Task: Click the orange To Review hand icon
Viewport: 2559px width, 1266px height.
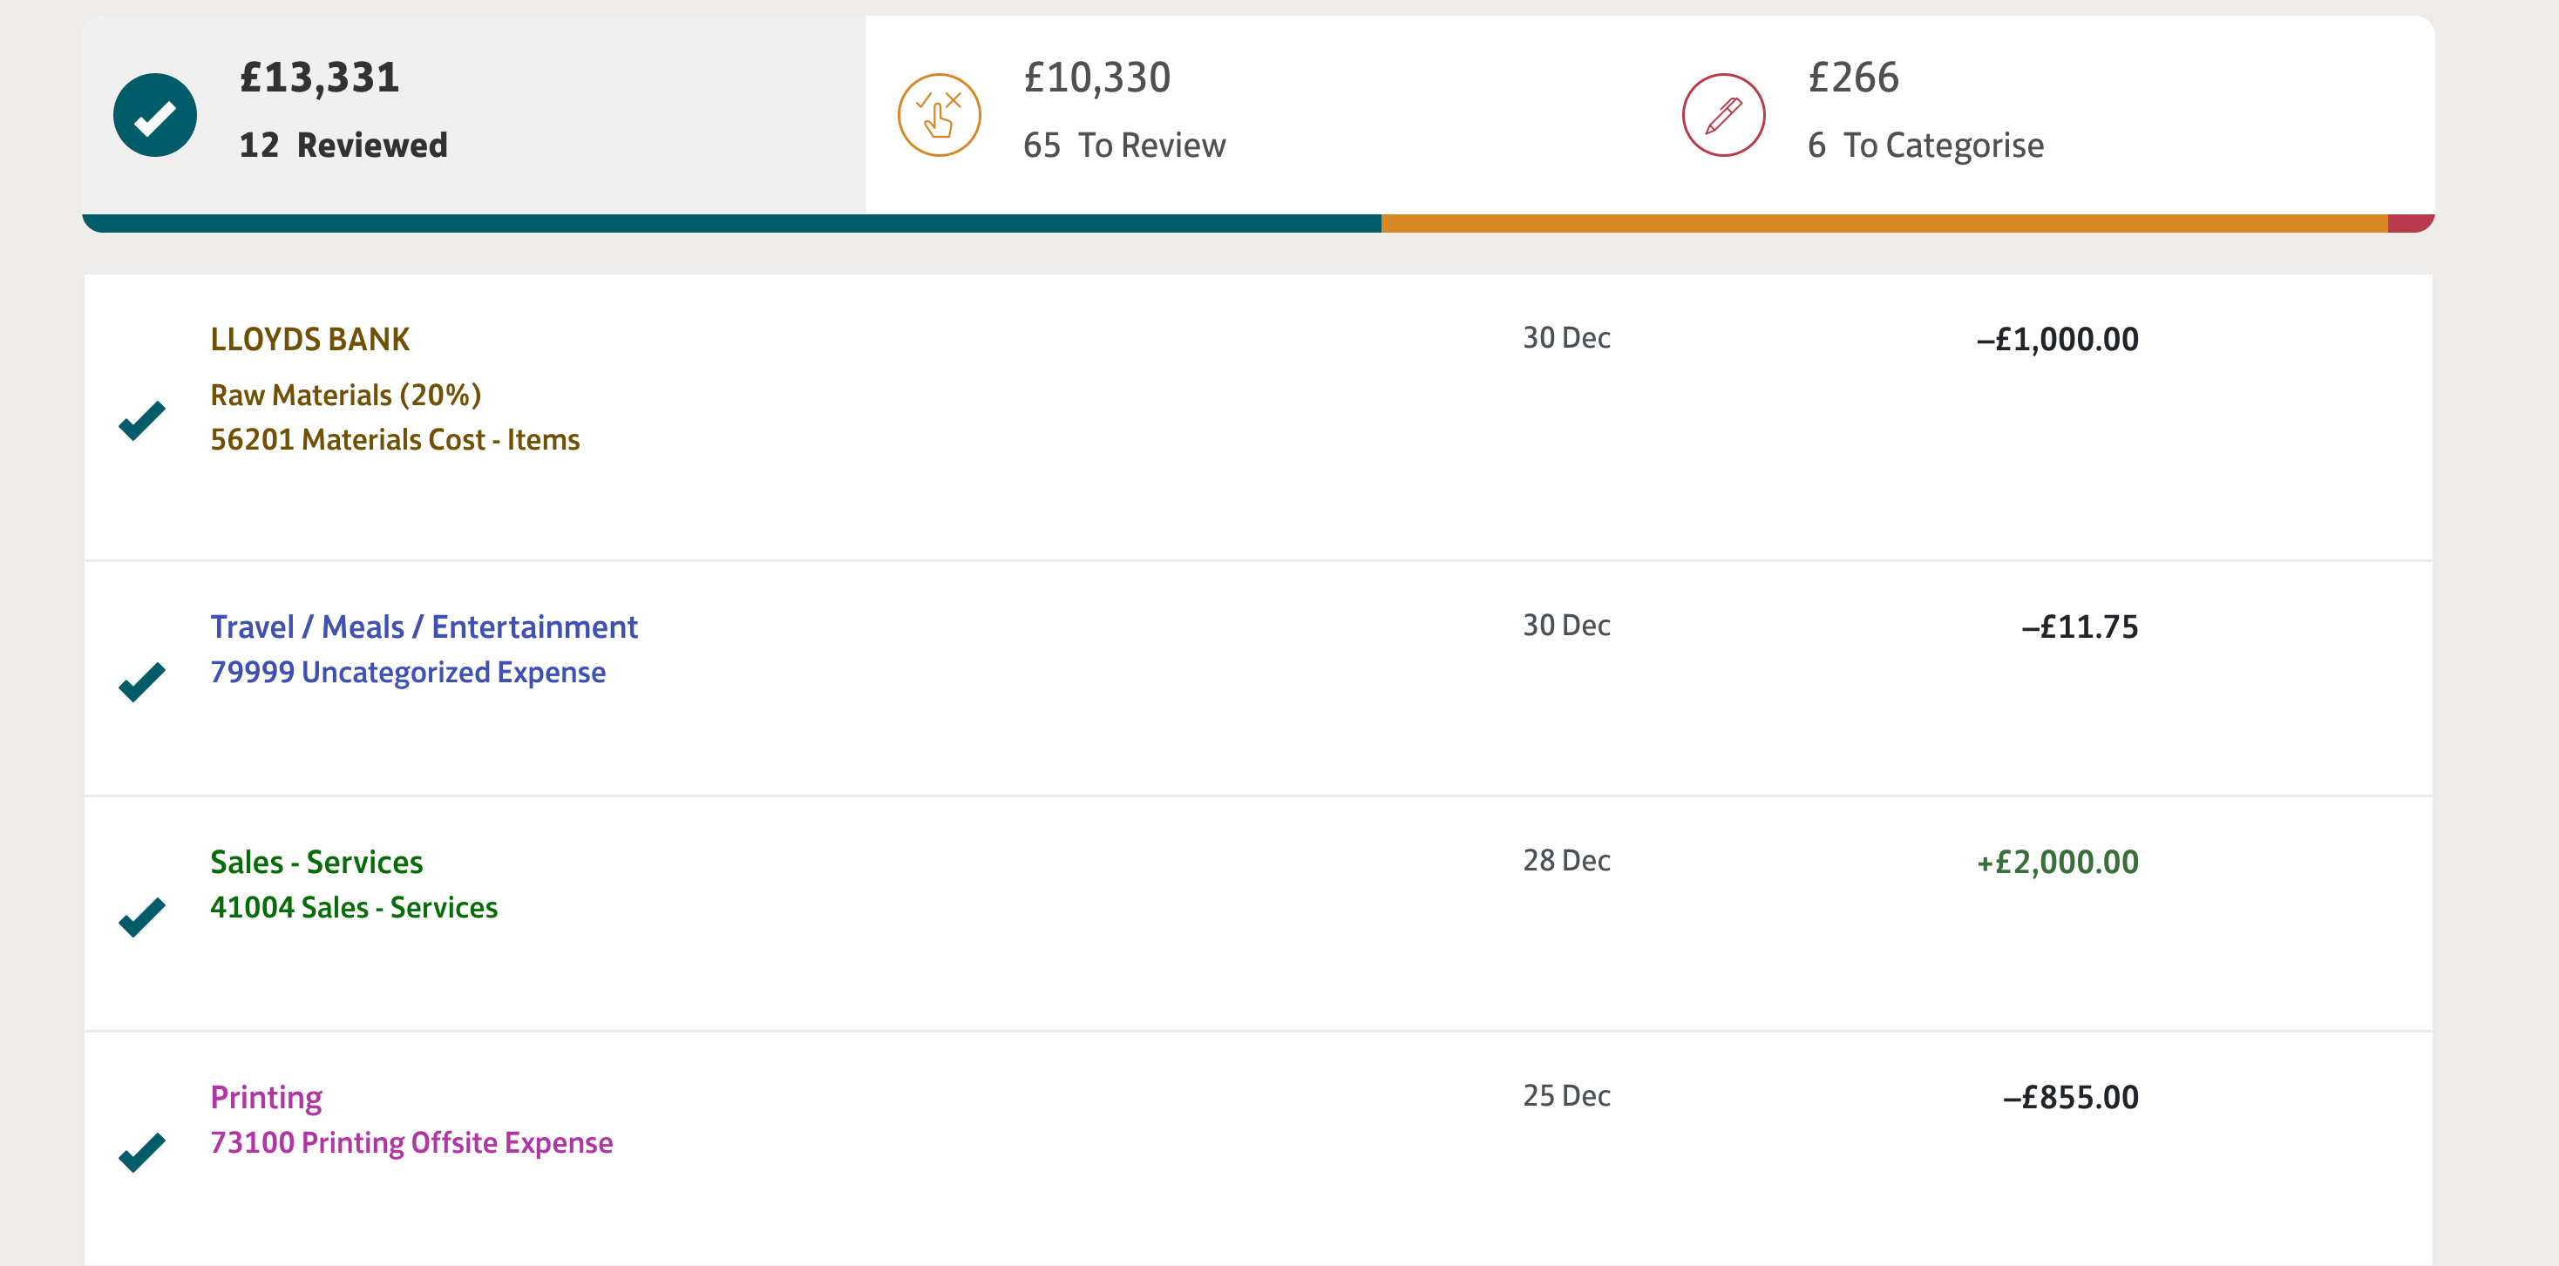Action: click(939, 115)
